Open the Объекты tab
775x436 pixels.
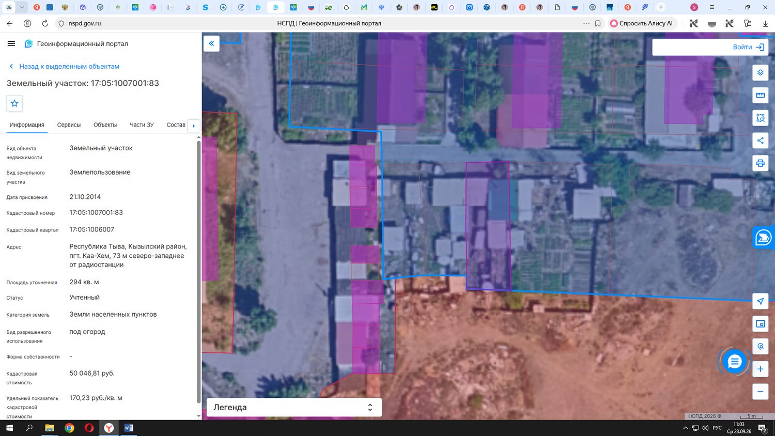tap(105, 125)
